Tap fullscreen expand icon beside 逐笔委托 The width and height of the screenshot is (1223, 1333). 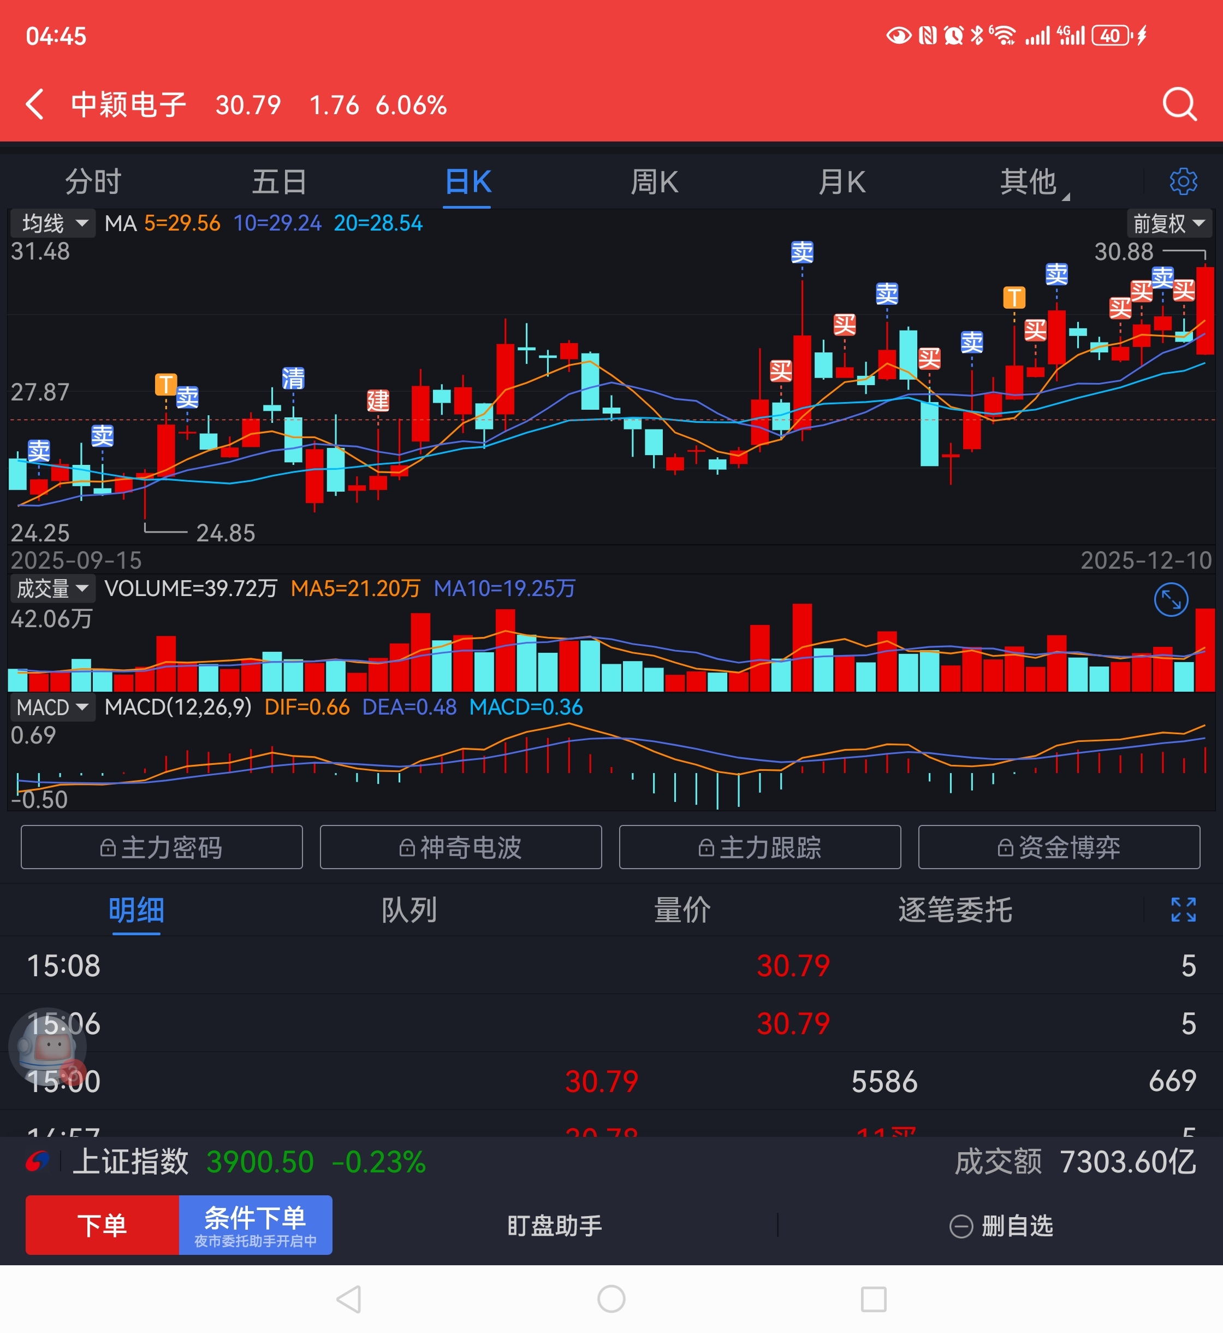point(1183,910)
